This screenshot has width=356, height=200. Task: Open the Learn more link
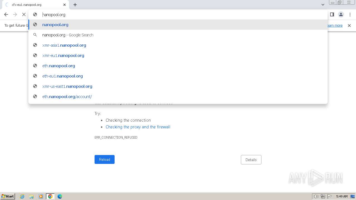335,26
